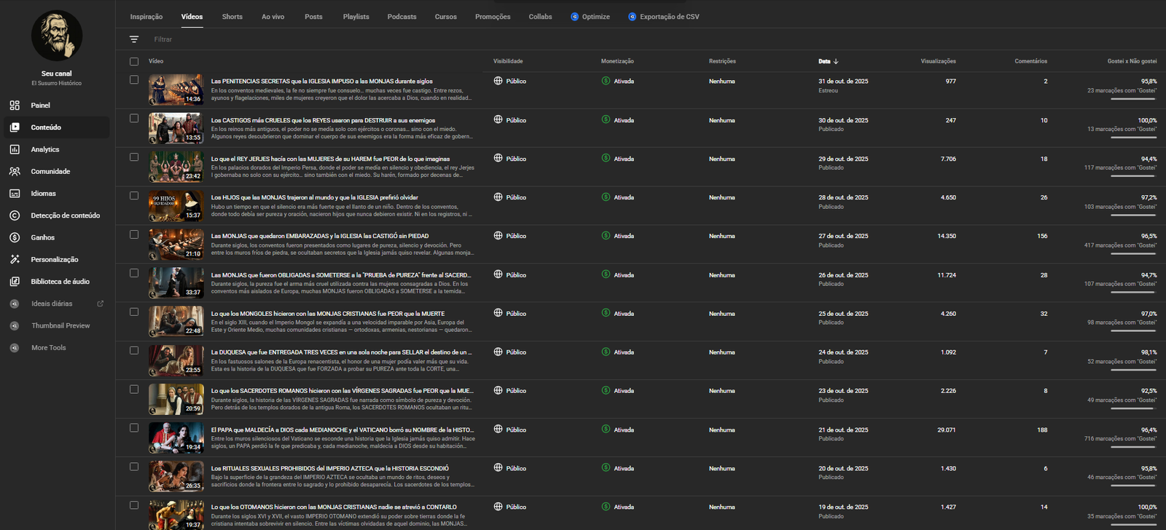This screenshot has height=530, width=1166.
Task: Click thumbnail of MONGOLES video
Action: pyautogui.click(x=176, y=321)
